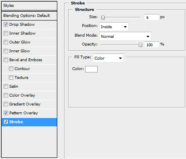Screen dimensions: 186x159
Task: Tick the Texture checkbox
Action: coord(11,78)
